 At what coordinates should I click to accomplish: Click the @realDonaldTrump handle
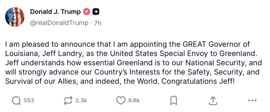pos(59,23)
